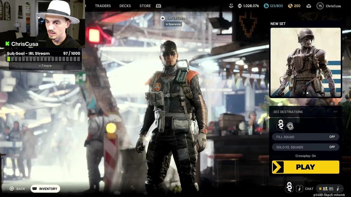Viewport: 351px width, 197px height.
Task: Click the R1 shoulder button icon
Action: coord(158,6)
